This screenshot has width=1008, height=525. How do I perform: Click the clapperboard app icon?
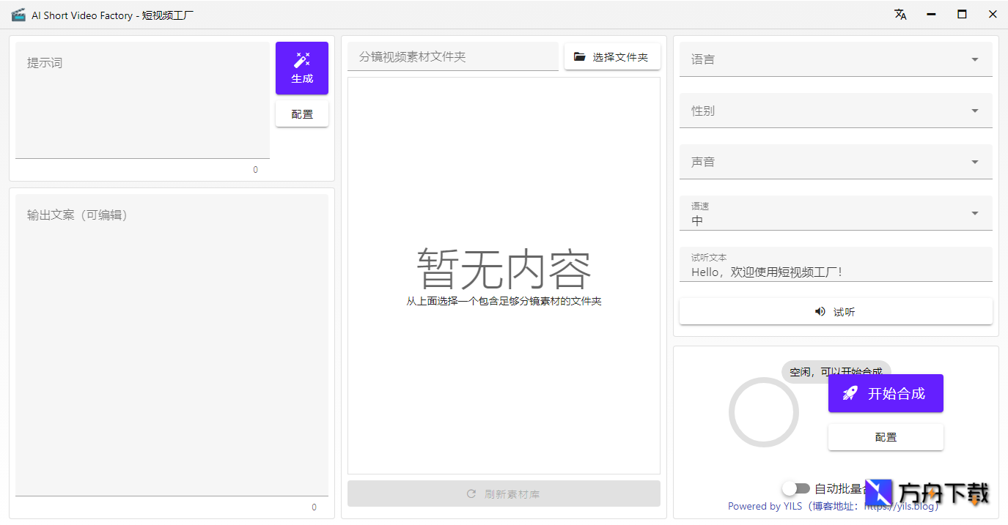point(18,13)
